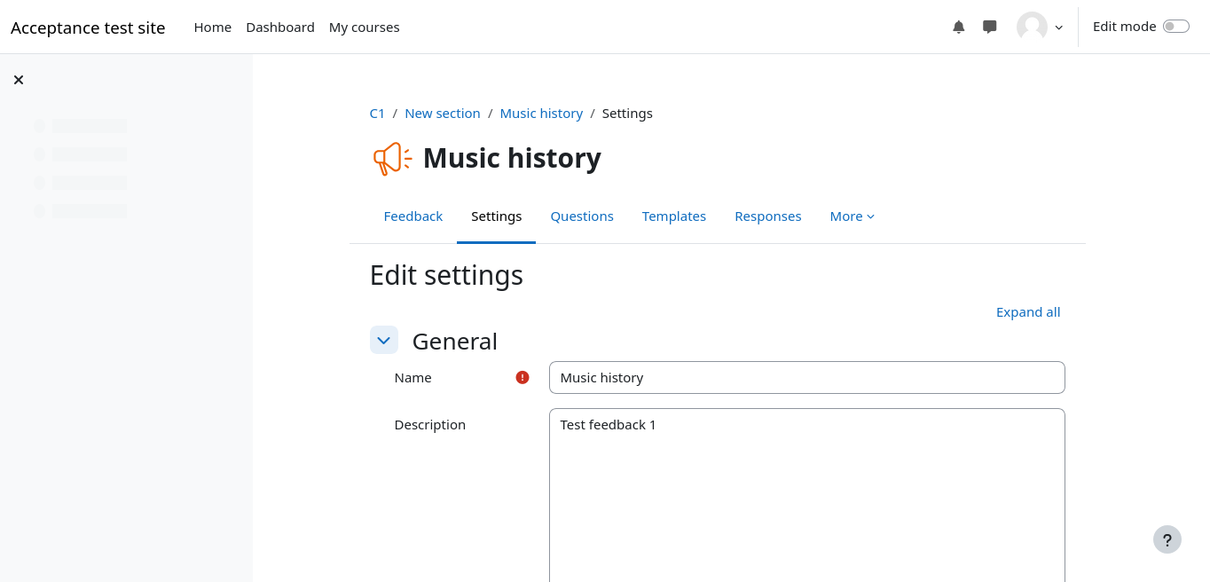This screenshot has width=1210, height=582.
Task: Open the Responses tab
Action: pos(767,216)
